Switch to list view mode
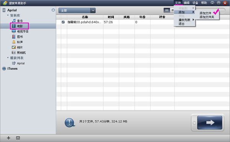 [x=167, y=10]
